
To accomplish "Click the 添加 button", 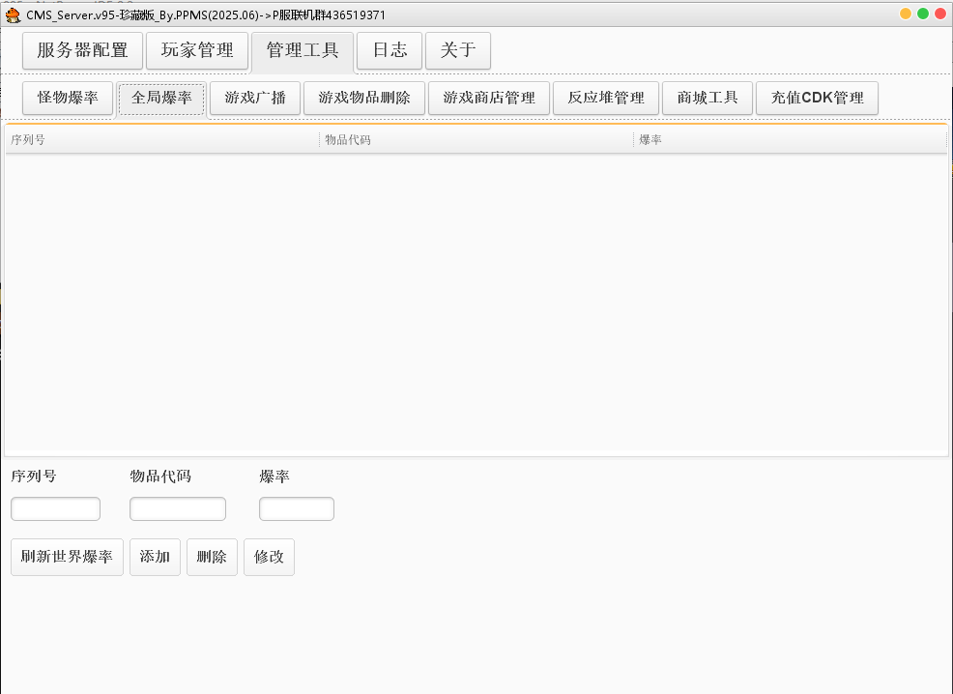I will coord(155,557).
